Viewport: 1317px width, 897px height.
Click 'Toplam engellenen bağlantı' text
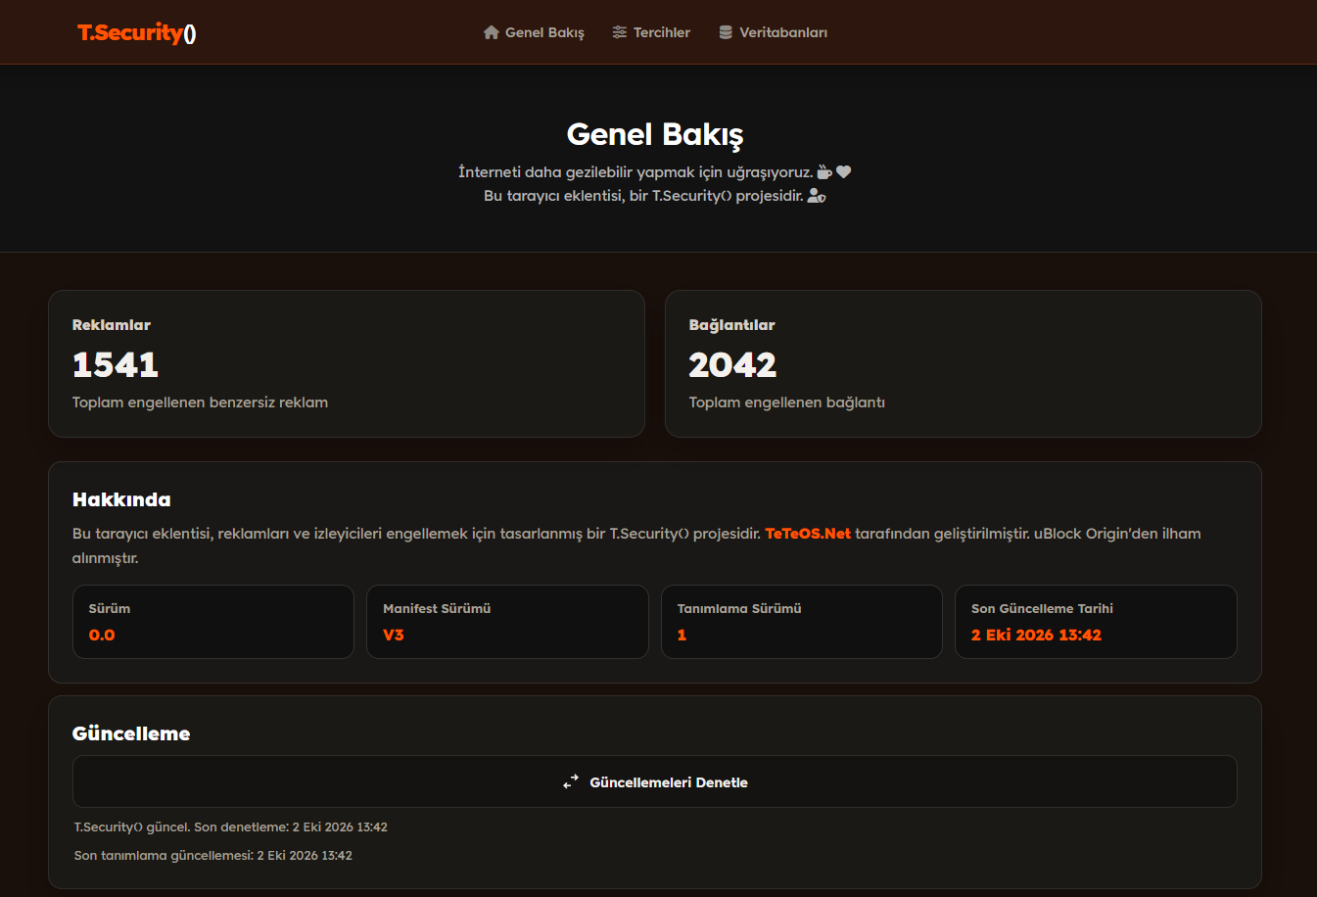(786, 402)
